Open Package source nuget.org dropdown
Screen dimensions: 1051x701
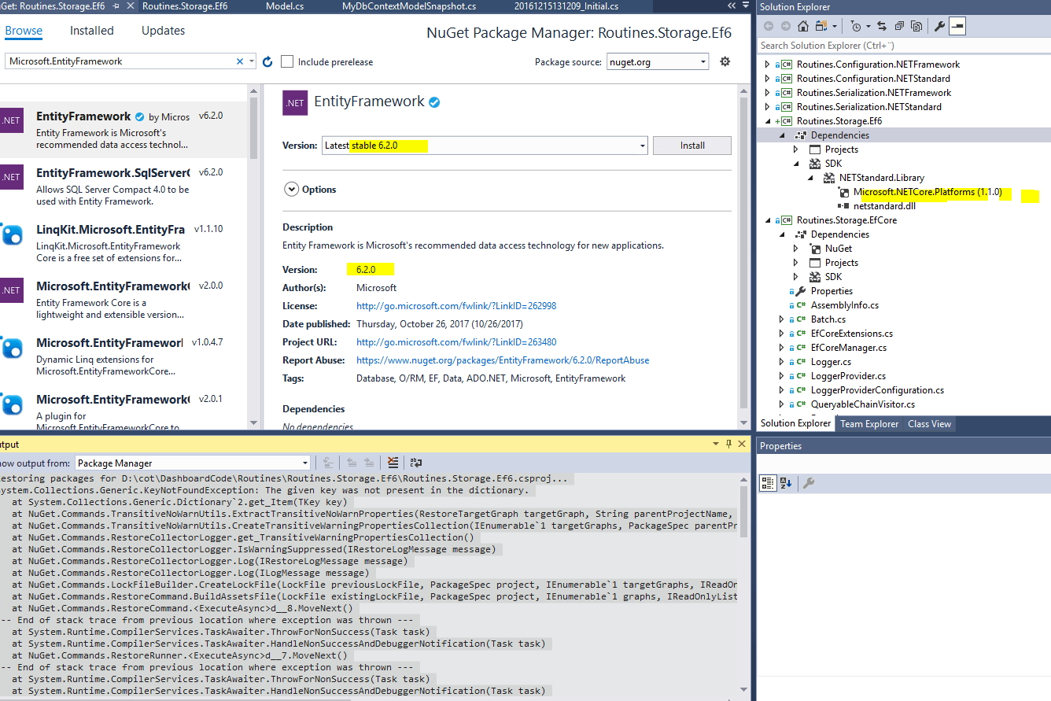point(658,61)
